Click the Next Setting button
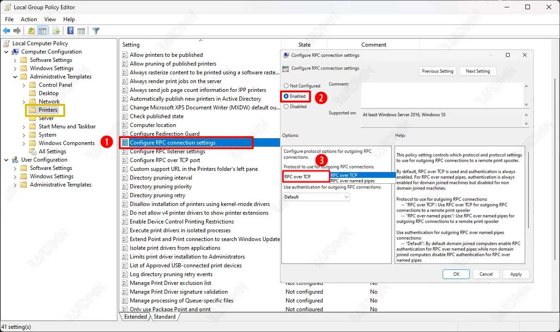This screenshot has height=332, width=560. point(477,71)
